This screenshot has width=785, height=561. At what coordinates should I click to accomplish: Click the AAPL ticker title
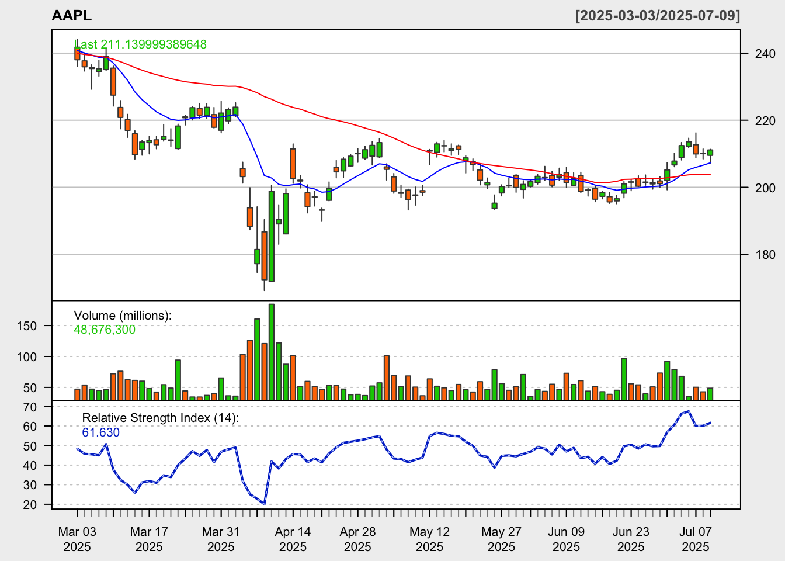click(x=72, y=16)
